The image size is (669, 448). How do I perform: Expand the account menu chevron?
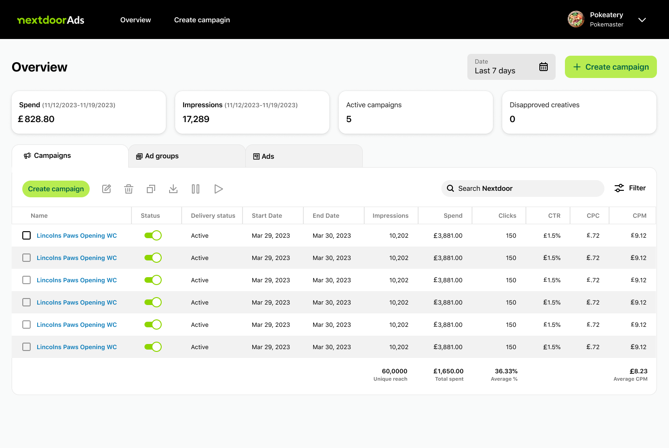click(642, 20)
